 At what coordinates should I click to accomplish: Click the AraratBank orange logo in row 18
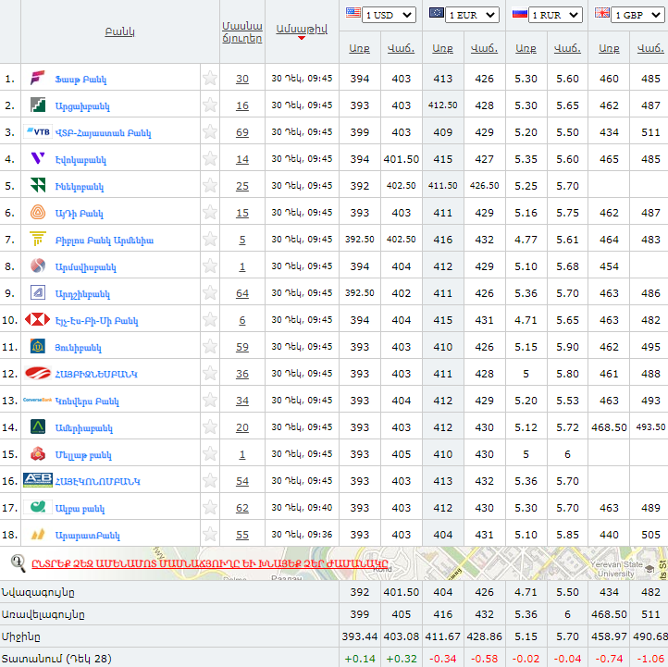pos(38,534)
